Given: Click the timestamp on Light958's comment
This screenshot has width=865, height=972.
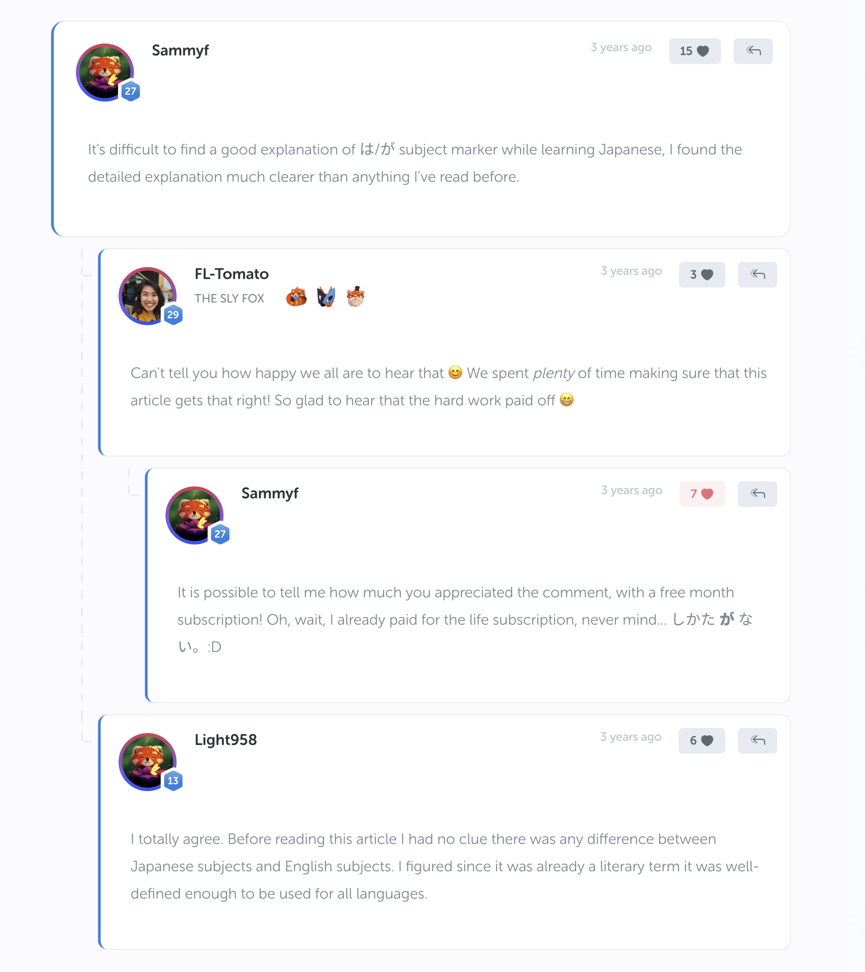Looking at the screenshot, I should 630,736.
